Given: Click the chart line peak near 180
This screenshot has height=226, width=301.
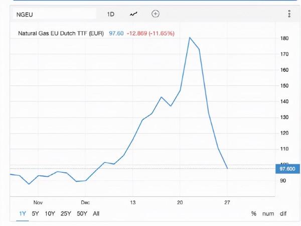Looking at the screenshot, I should pyautogui.click(x=190, y=38).
